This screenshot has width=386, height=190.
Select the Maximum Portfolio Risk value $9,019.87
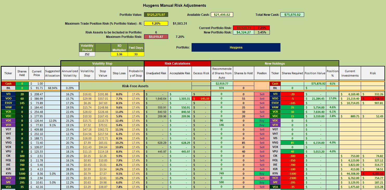point(156,37)
